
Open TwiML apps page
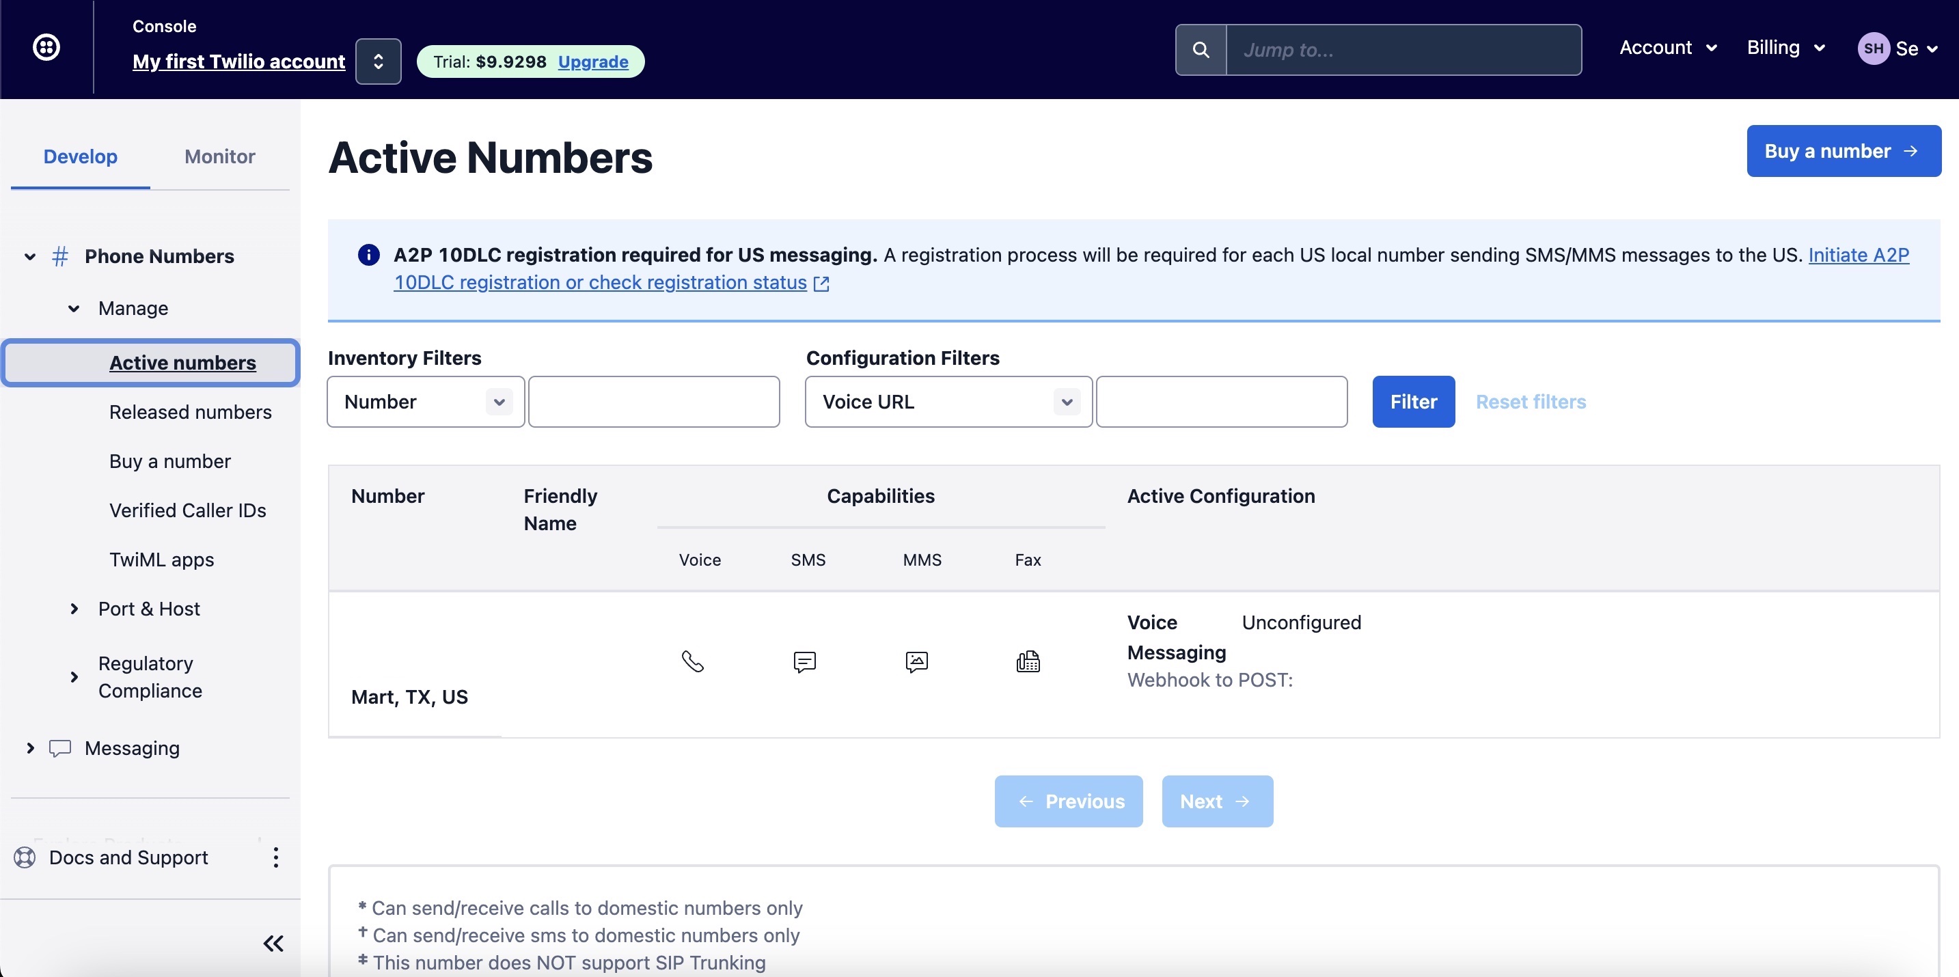[x=161, y=560]
